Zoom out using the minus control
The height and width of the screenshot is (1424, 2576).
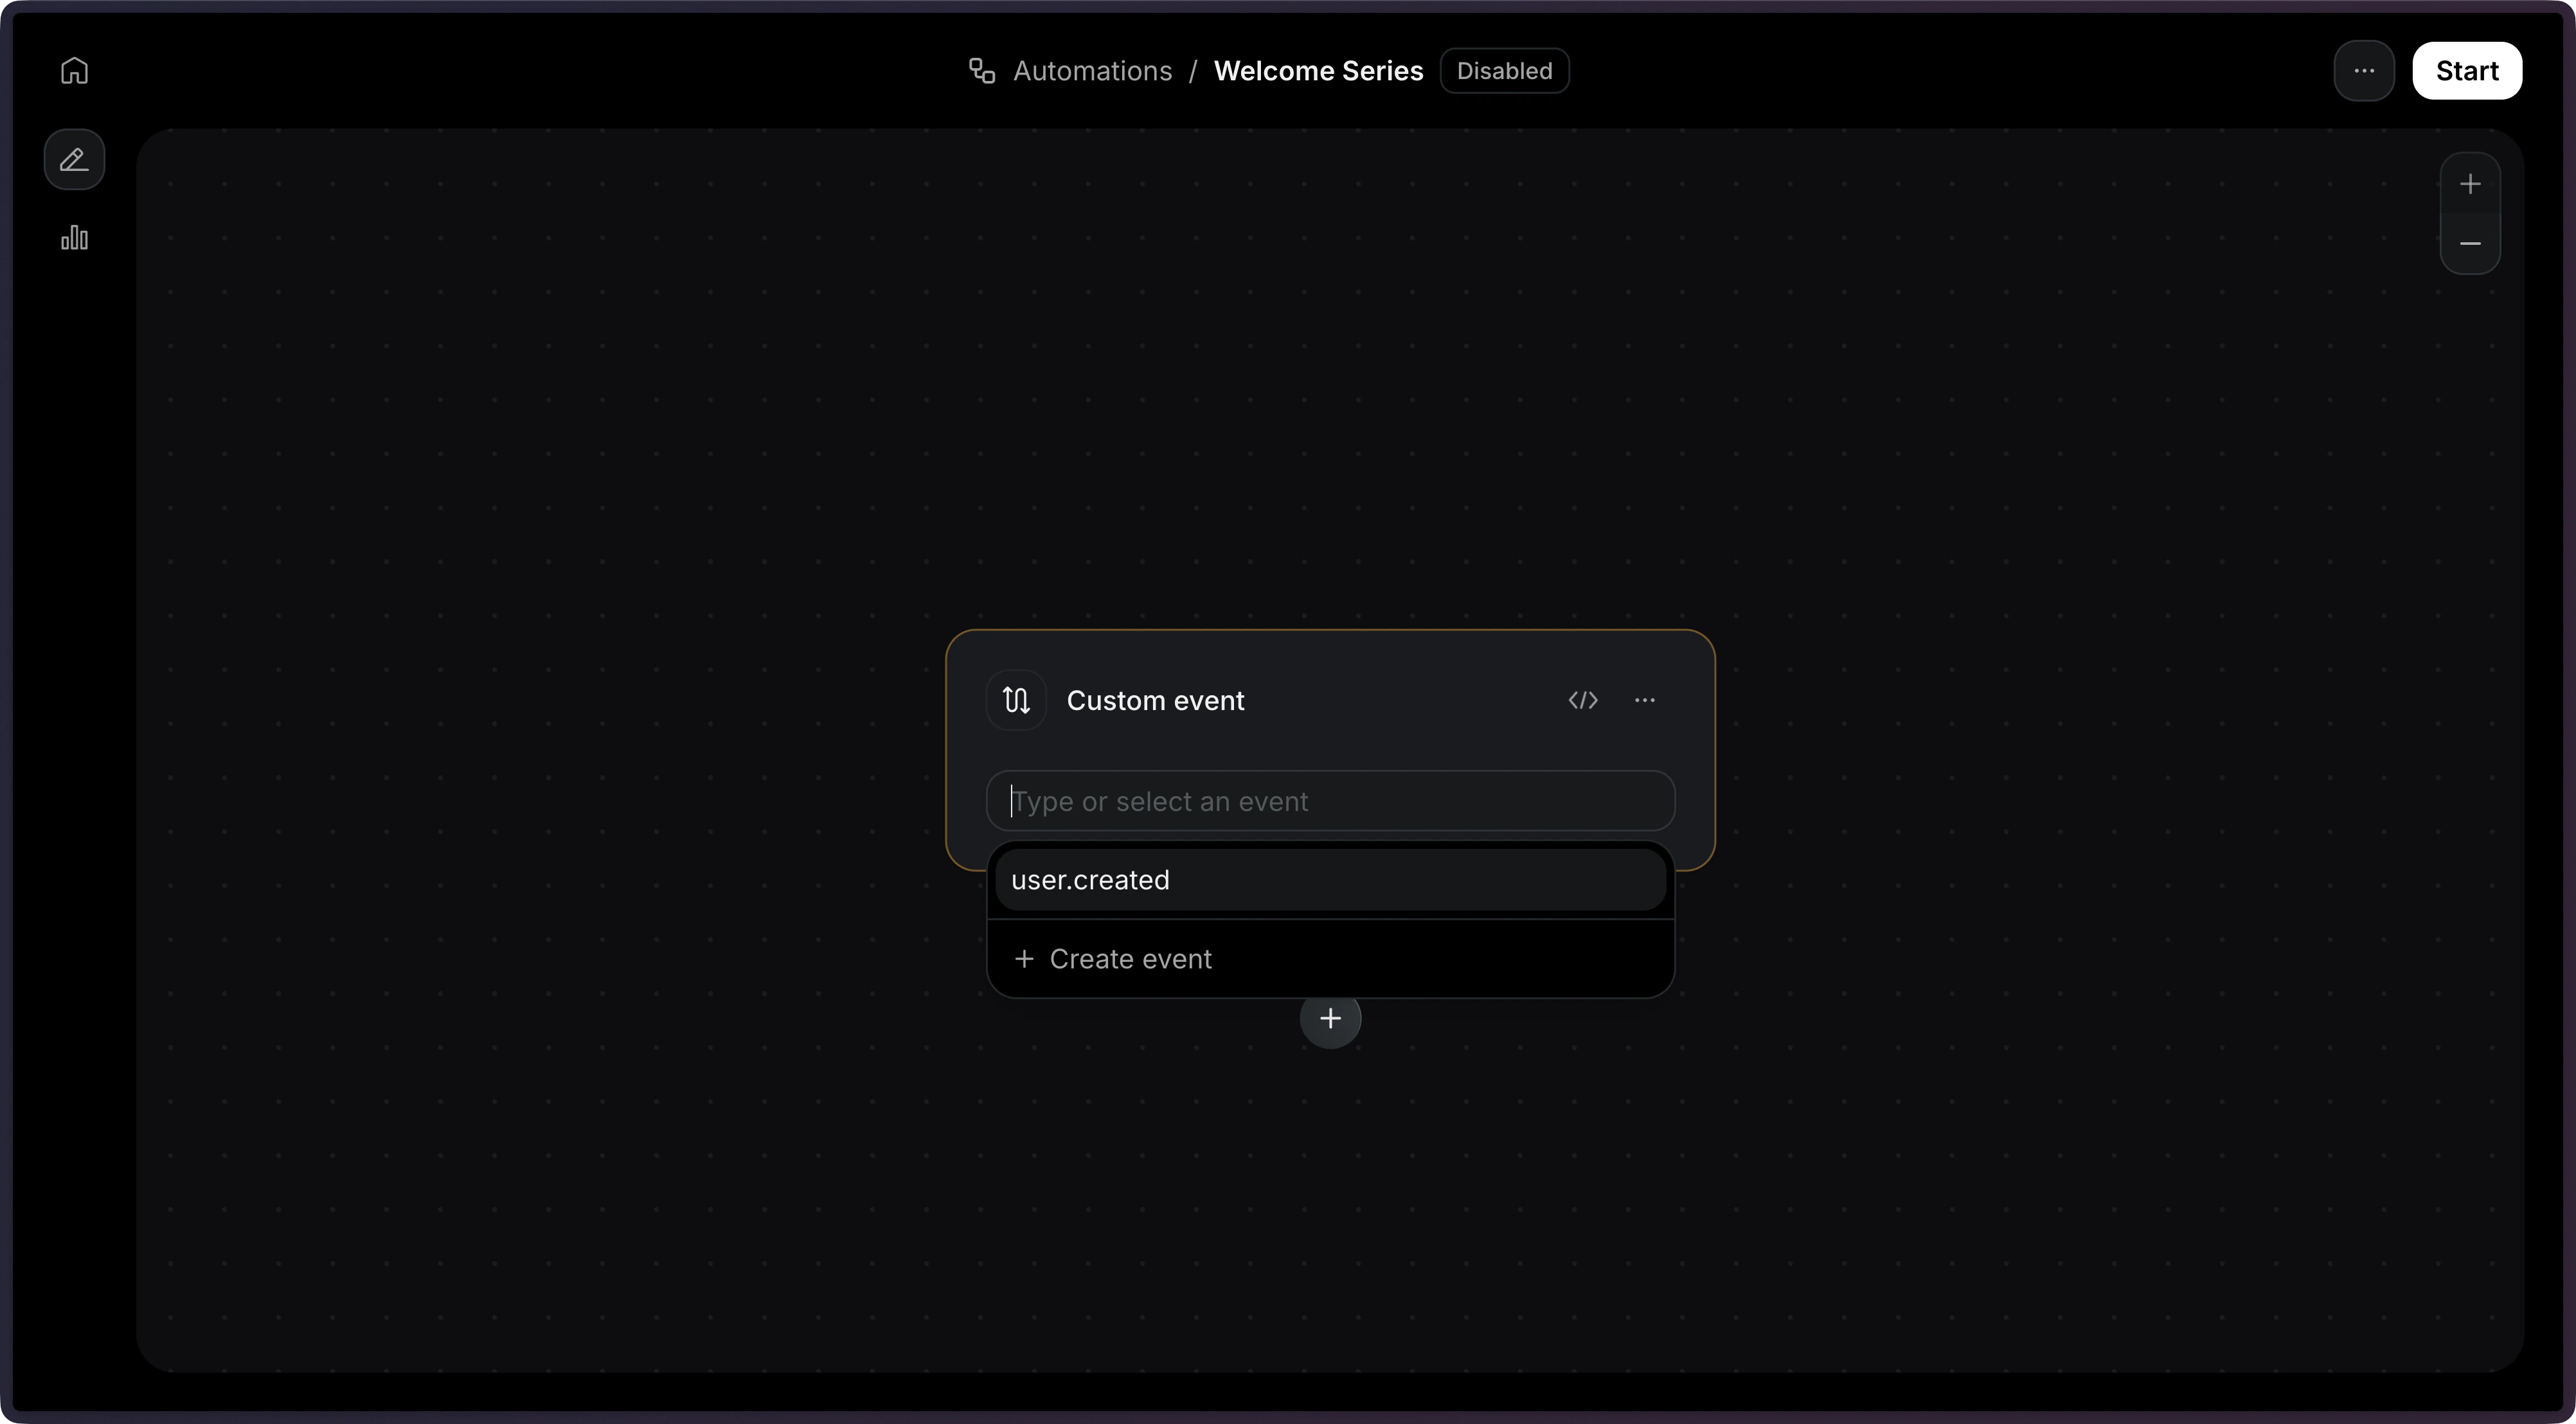(x=2470, y=243)
